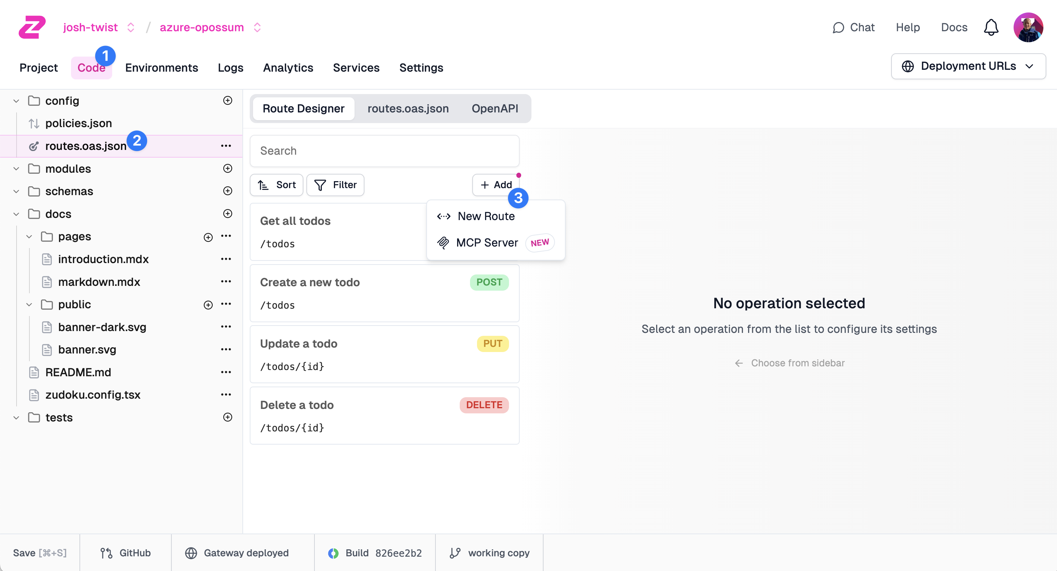Image resolution: width=1057 pixels, height=571 pixels.
Task: Open more options for routes.oas.json
Action: [x=226, y=146]
